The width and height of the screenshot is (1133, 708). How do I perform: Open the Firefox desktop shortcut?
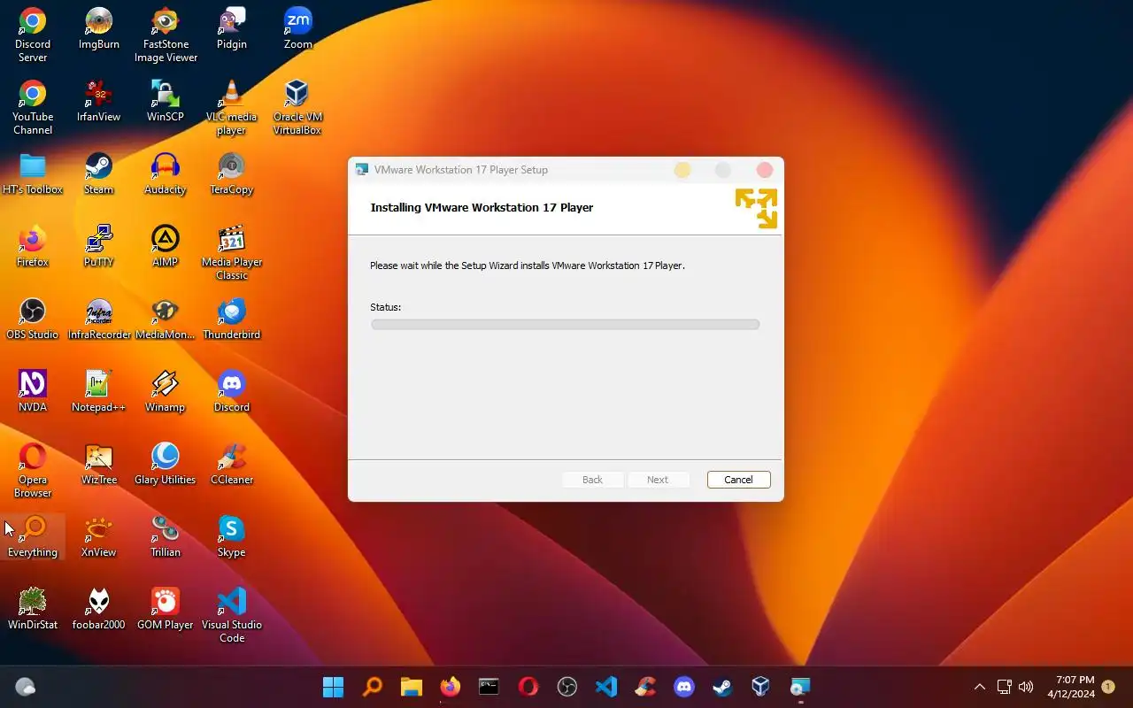click(x=33, y=246)
